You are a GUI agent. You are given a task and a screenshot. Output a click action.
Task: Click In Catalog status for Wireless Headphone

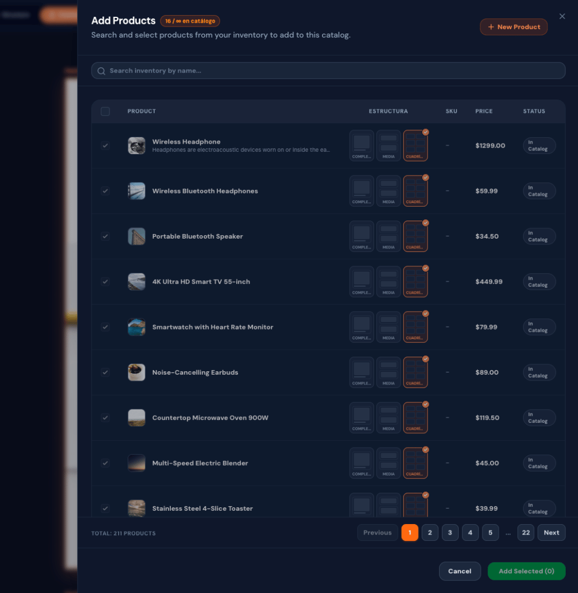tap(539, 145)
